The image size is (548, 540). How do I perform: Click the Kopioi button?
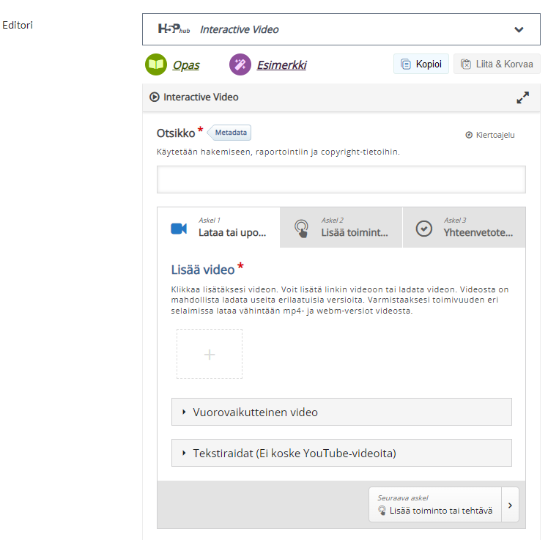pyautogui.click(x=421, y=64)
